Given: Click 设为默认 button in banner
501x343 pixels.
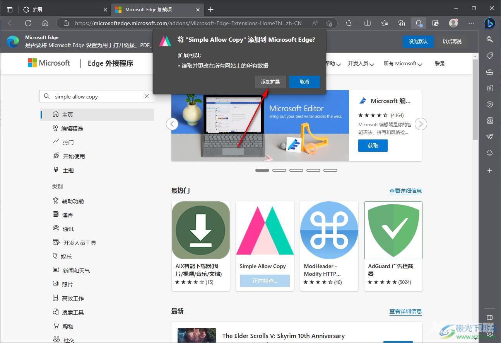Looking at the screenshot, I should click(x=418, y=41).
